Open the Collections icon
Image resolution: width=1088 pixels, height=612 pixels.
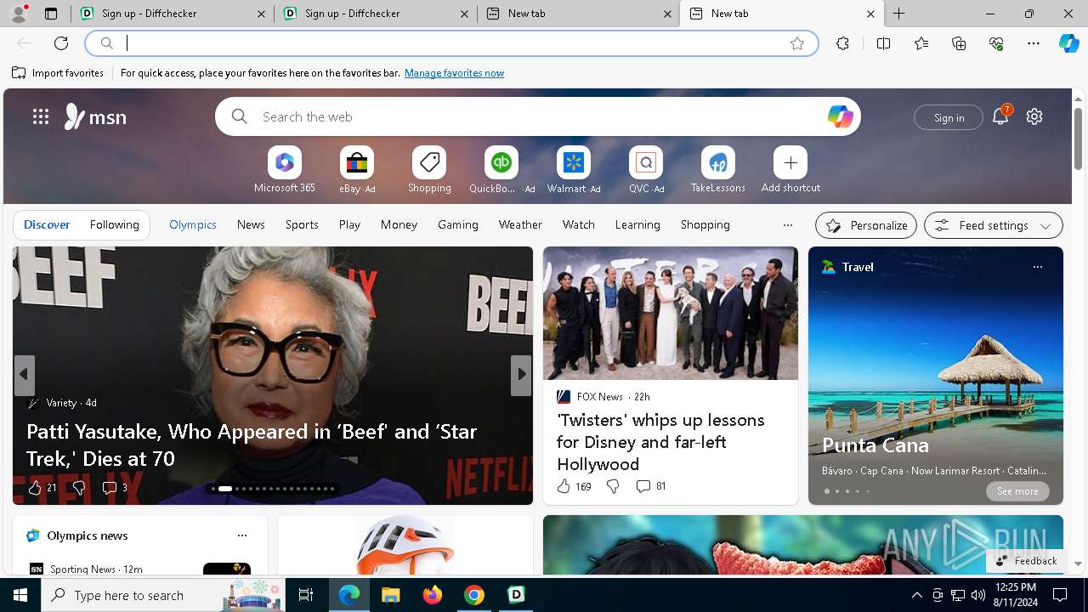click(959, 43)
